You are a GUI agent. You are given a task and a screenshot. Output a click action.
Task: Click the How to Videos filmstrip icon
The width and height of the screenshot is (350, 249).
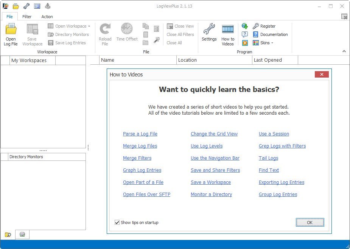pyautogui.click(x=227, y=30)
